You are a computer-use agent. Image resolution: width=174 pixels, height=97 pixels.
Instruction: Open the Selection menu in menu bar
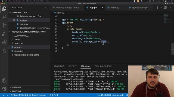19,1
